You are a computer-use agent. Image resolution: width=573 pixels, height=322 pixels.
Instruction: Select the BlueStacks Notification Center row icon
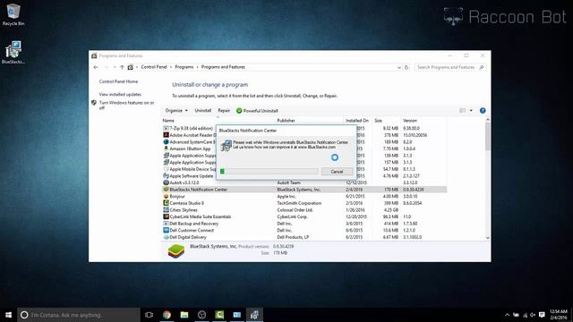(x=166, y=190)
